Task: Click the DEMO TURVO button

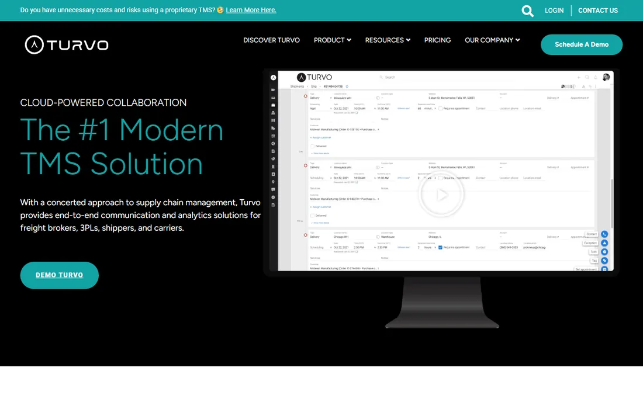Action: click(60, 275)
